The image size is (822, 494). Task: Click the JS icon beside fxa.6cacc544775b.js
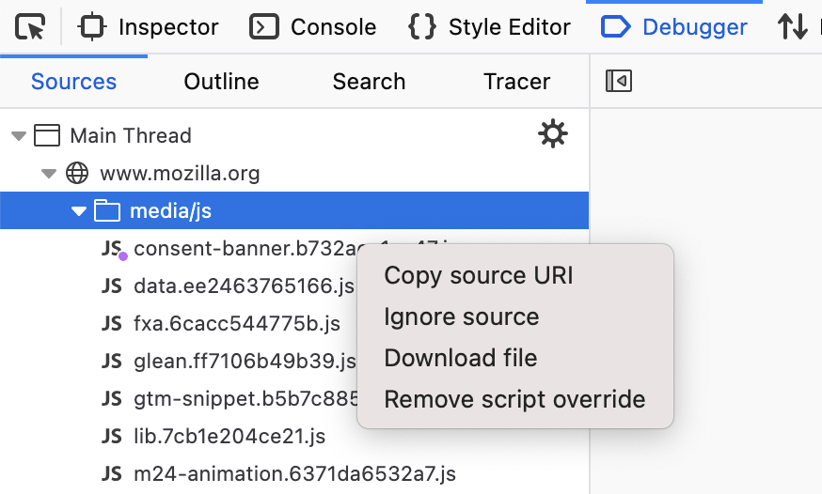[111, 324]
